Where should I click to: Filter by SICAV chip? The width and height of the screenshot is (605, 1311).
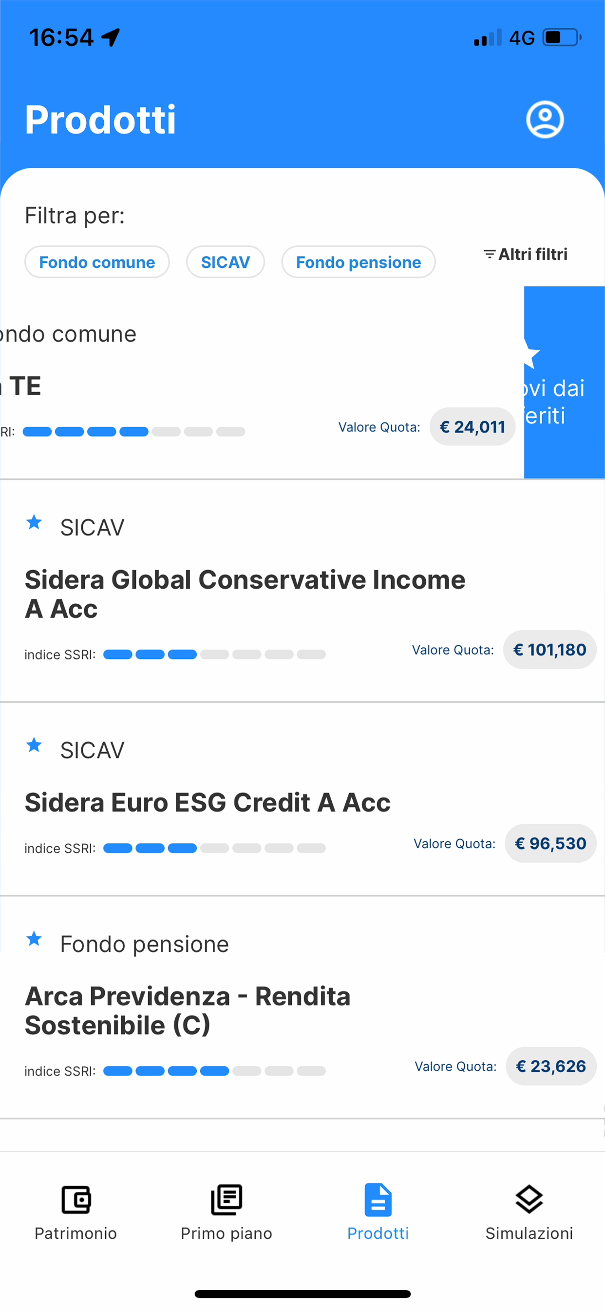225,262
